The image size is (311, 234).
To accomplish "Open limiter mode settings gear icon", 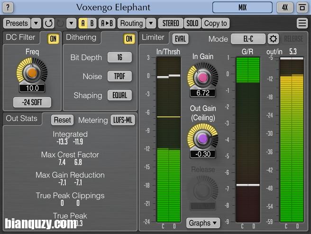I will coord(273,39).
